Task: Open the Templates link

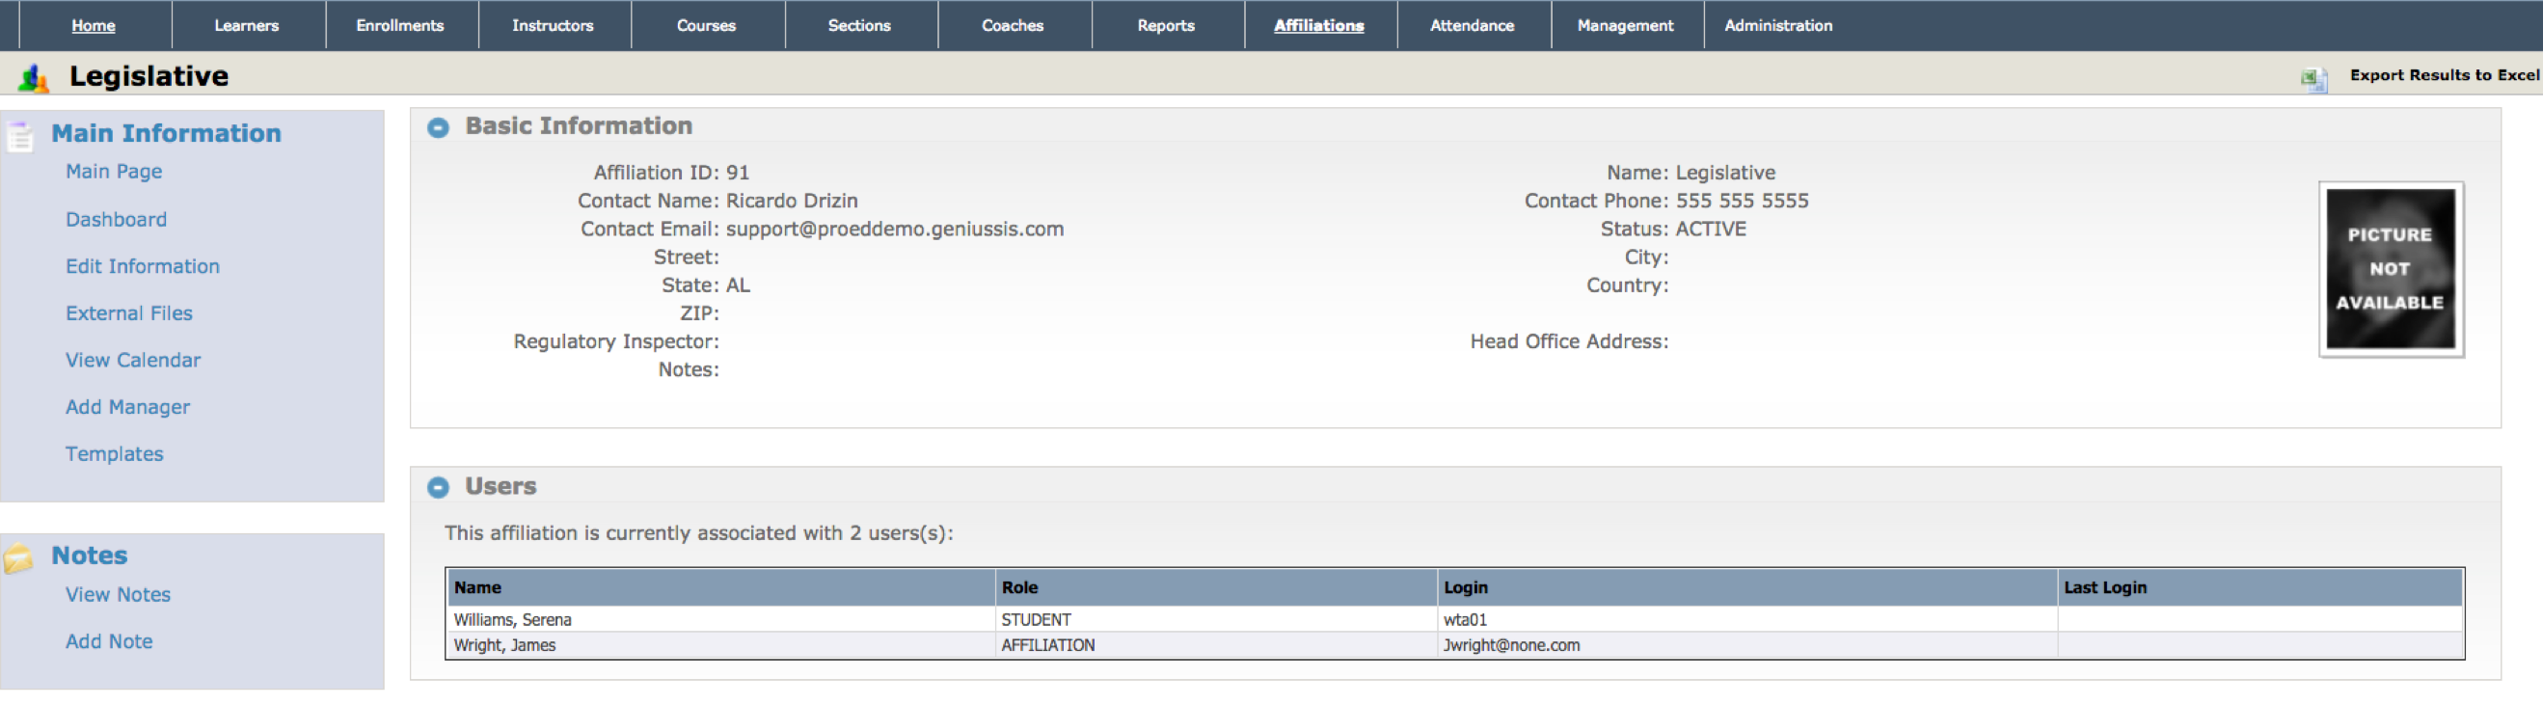Action: tap(115, 454)
